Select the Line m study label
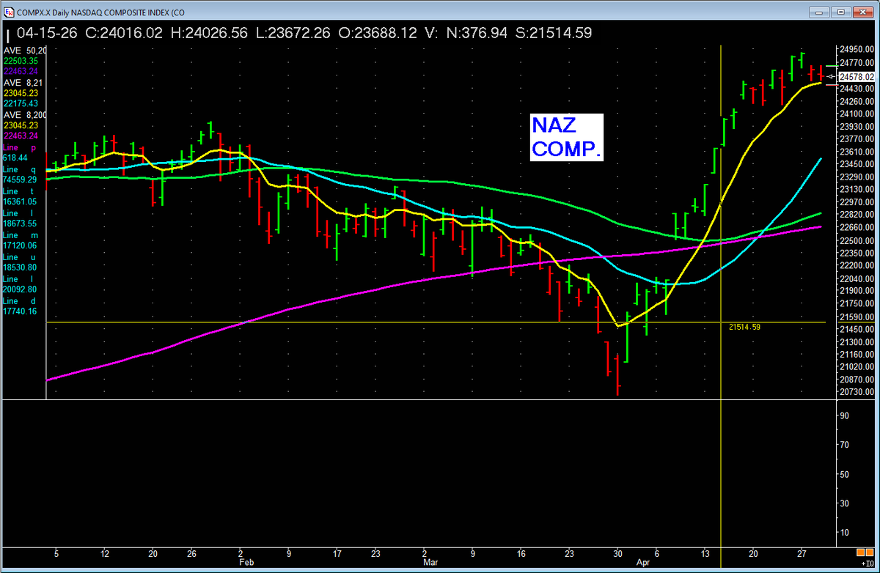Image resolution: width=880 pixels, height=573 pixels. [20, 235]
